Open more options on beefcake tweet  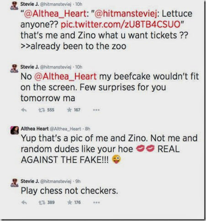click(96, 110)
